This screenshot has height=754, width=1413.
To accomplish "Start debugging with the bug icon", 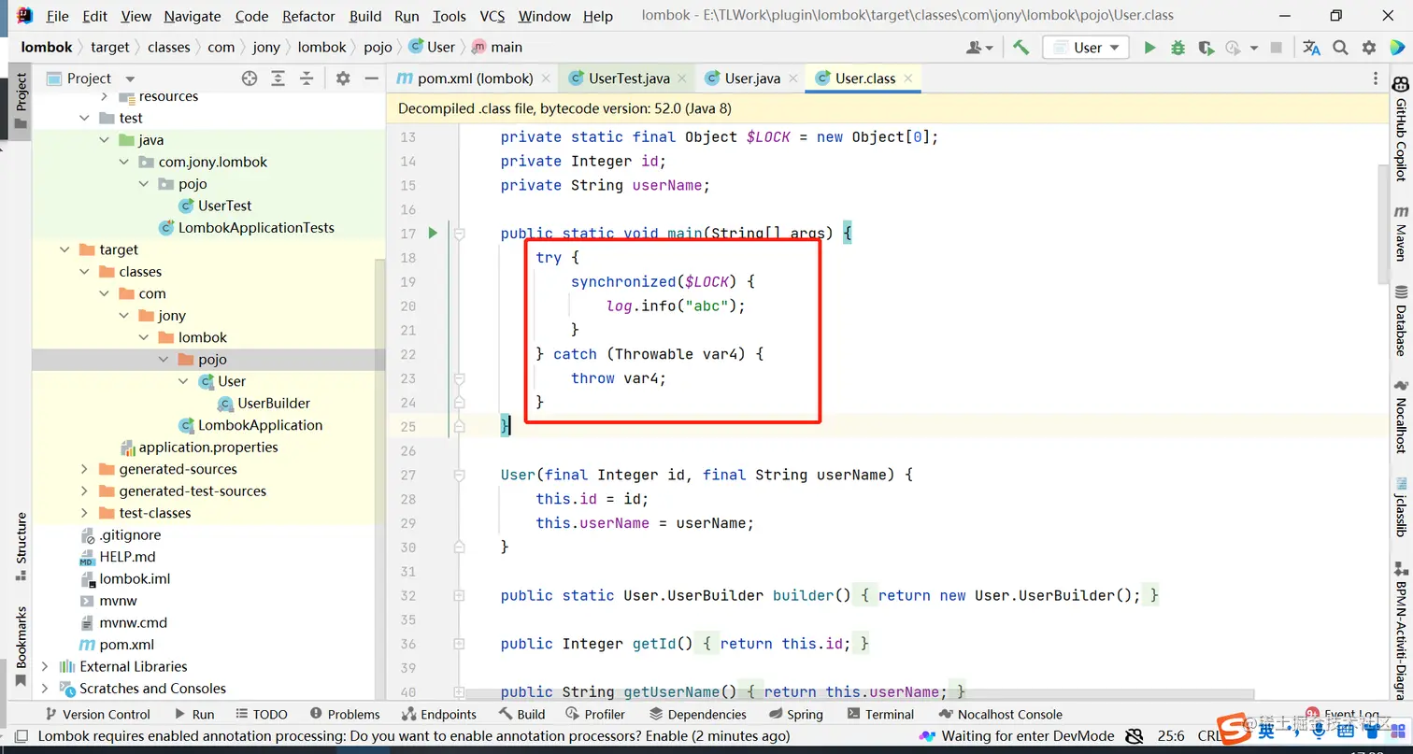I will 1177,48.
